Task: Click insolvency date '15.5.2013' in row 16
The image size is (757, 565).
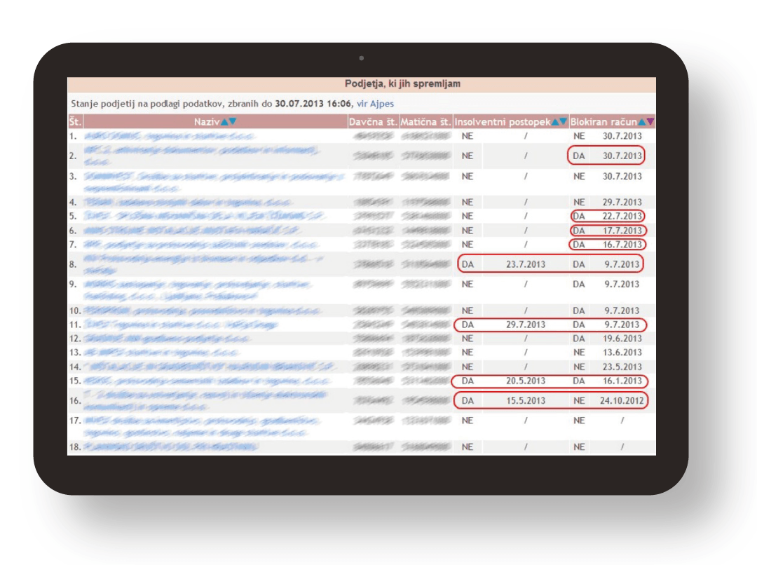Action: pos(526,401)
